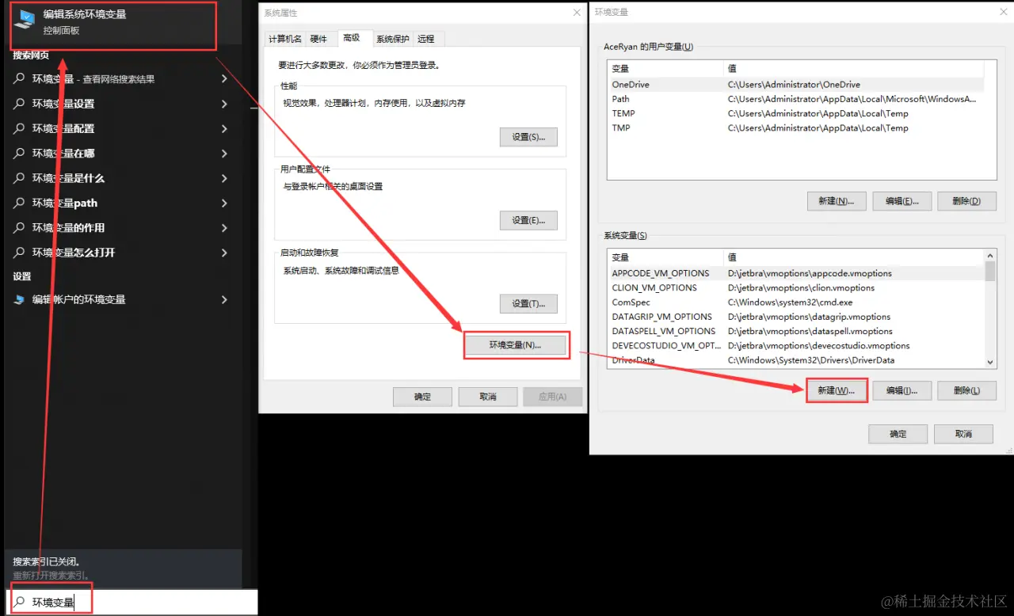Click 值 column header in system variables
1014x616 pixels.
(x=854, y=257)
